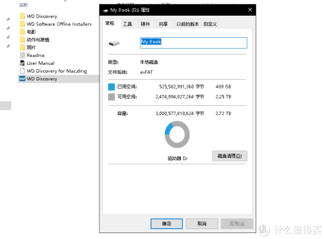Select the WD Software Offline Installers folder icon

[22, 24]
